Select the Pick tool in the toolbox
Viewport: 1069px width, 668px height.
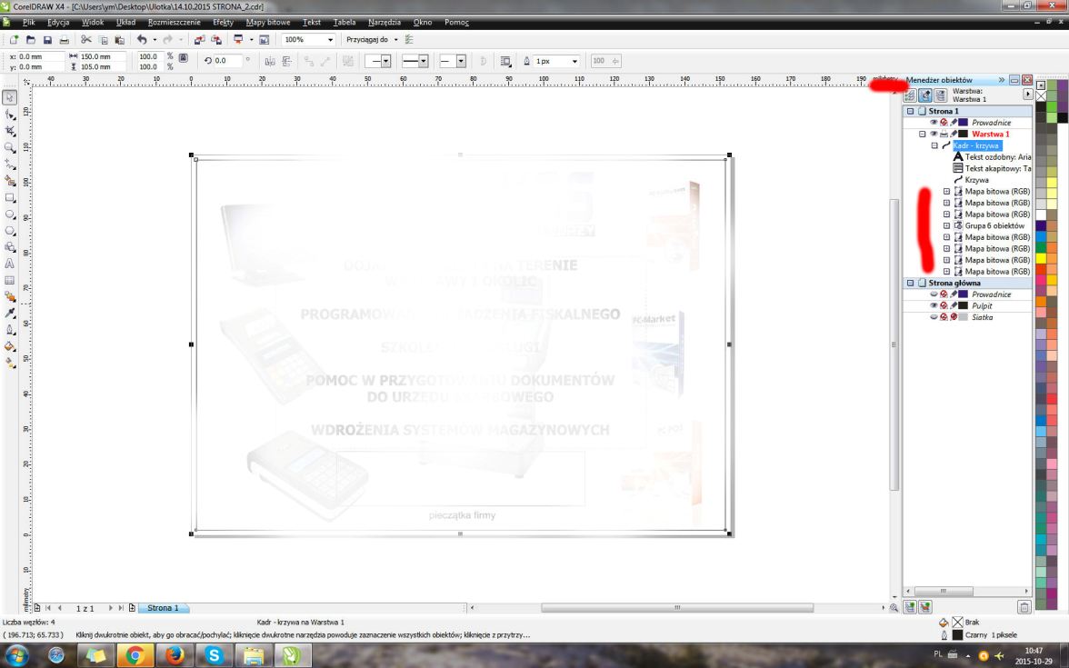coord(11,97)
